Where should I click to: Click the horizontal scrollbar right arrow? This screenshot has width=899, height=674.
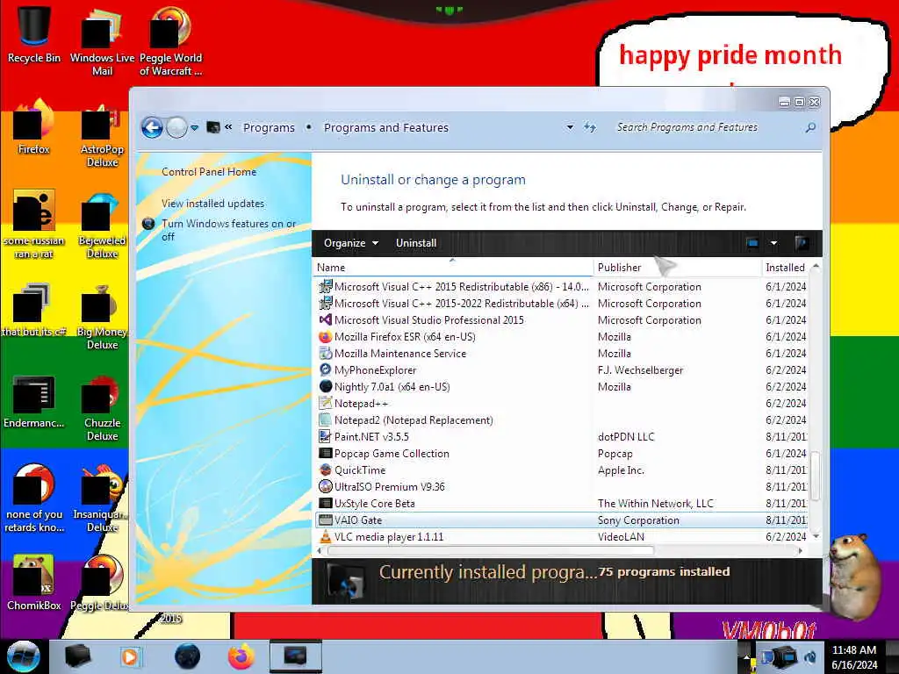(x=801, y=551)
